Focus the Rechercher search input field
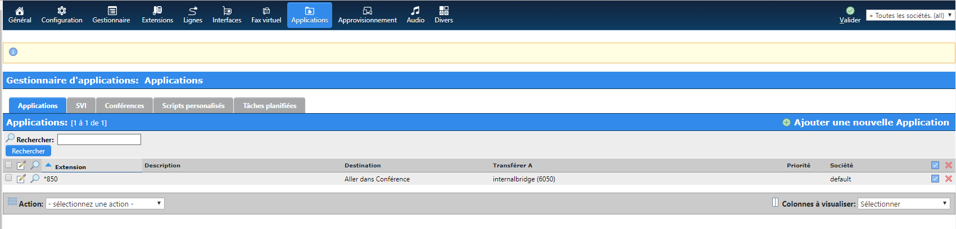This screenshot has width=956, height=229. coord(99,139)
